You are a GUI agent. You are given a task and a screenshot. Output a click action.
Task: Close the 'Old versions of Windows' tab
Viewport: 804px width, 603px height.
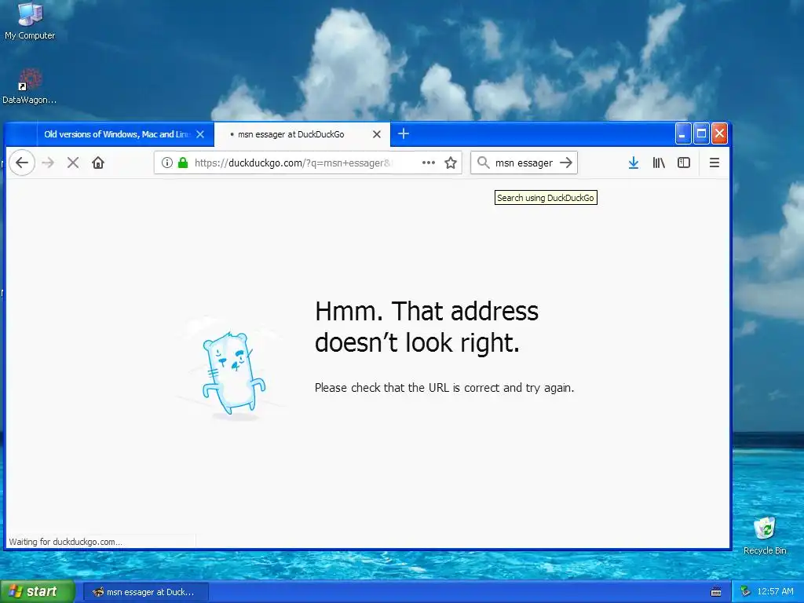200,134
